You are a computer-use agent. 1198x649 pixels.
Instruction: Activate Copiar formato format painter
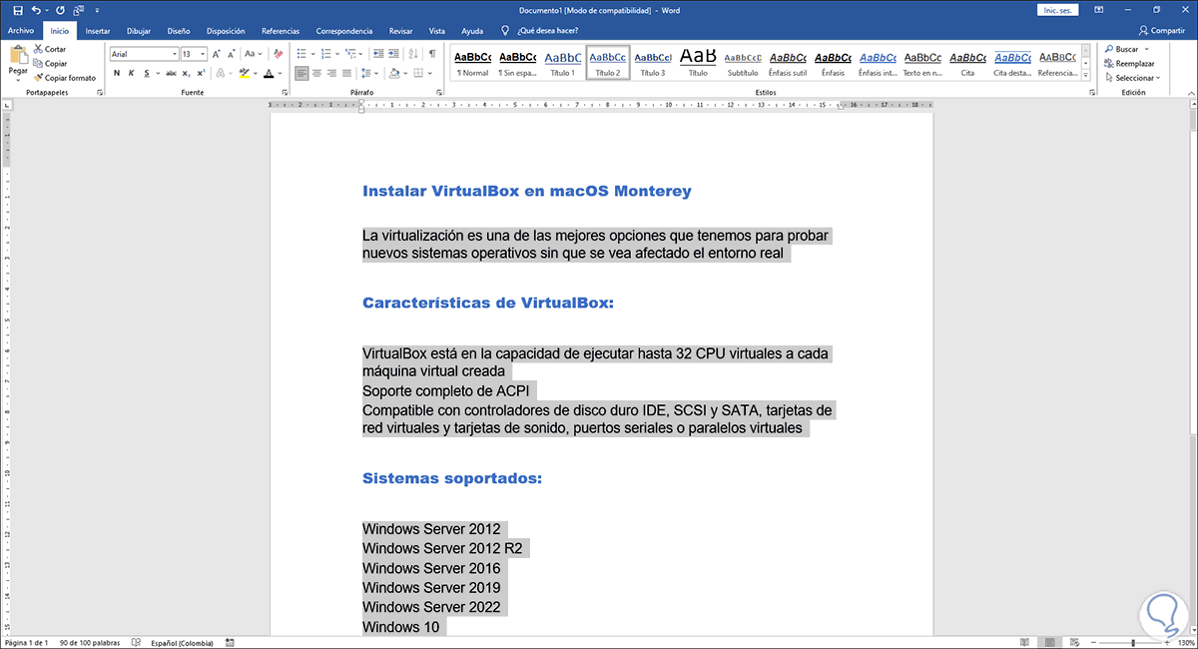pos(65,77)
